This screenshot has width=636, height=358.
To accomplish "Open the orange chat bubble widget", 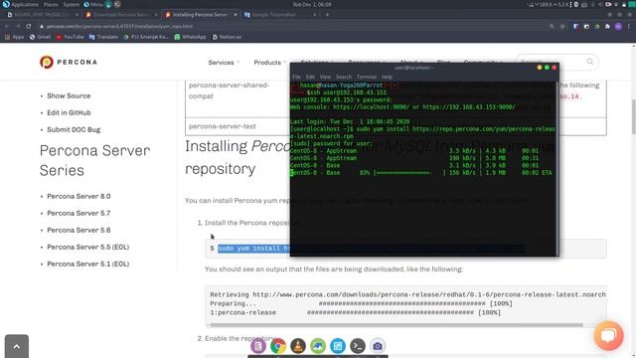I will (608, 336).
